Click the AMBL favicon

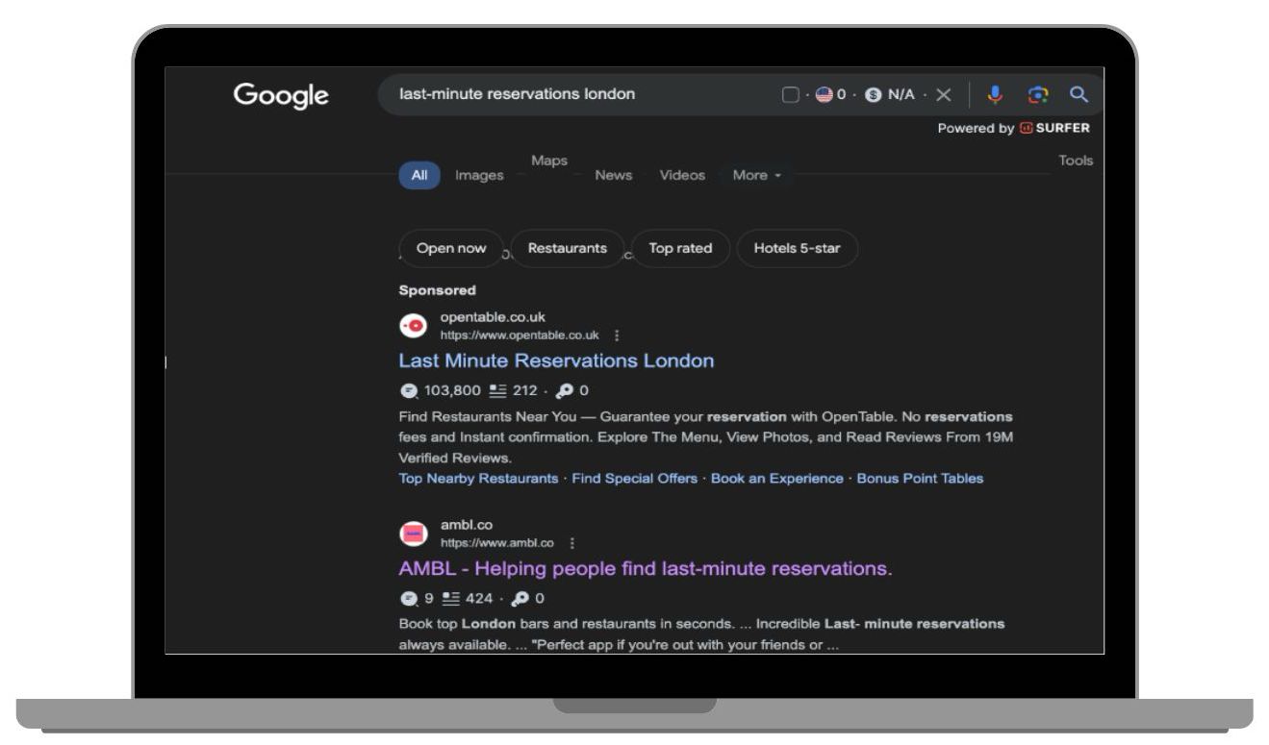click(x=413, y=534)
